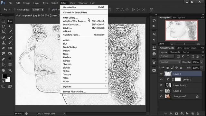Open the Paths tab
Image resolution: width=206 pixels, height=116 pixels.
point(186,52)
